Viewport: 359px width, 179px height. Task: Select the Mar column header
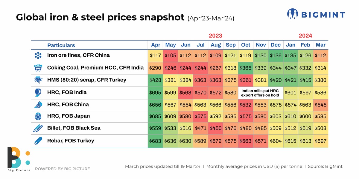coord(321,45)
